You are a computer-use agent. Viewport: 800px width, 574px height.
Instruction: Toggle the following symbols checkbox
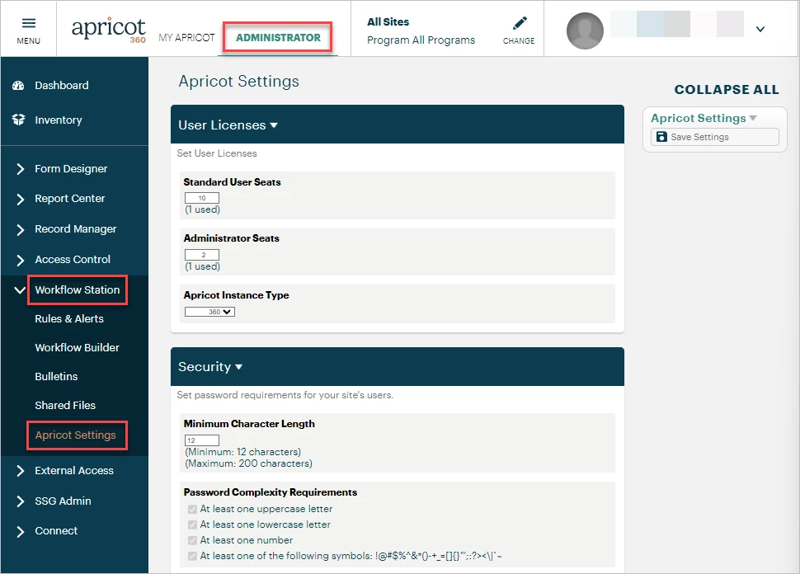(192, 556)
